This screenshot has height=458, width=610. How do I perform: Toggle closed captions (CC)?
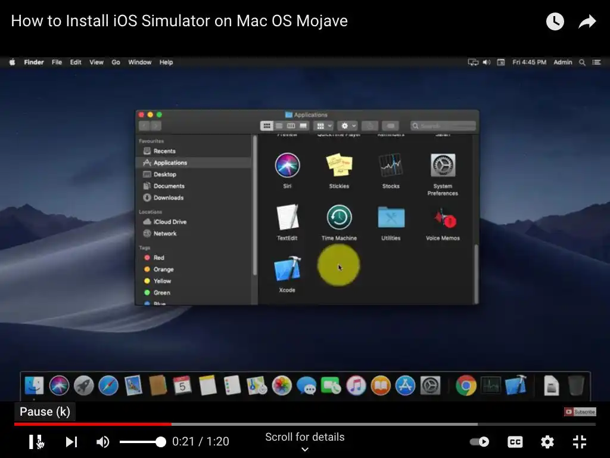515,442
